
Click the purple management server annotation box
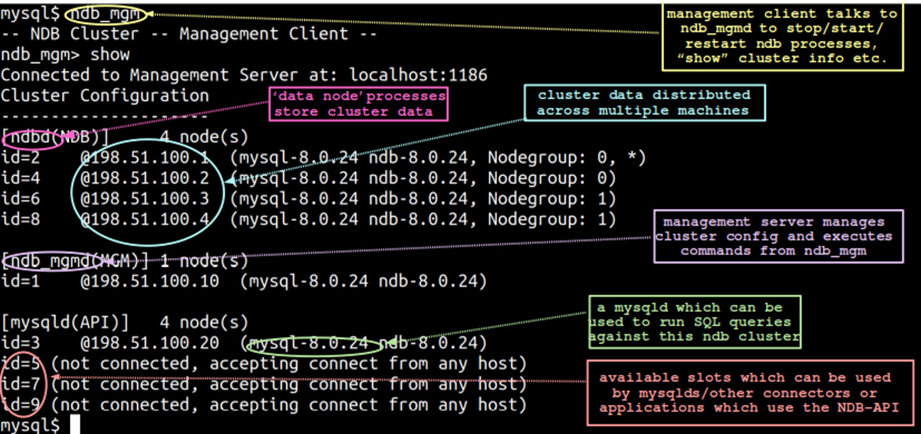(778, 237)
